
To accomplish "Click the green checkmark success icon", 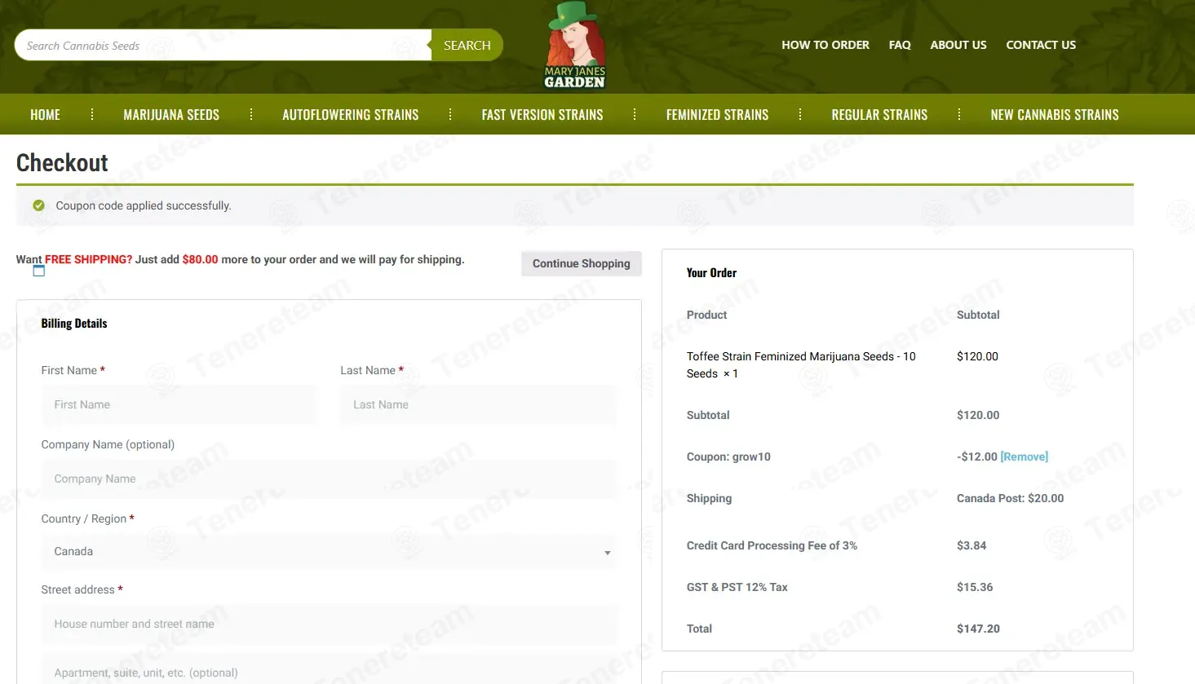I will 38,205.
